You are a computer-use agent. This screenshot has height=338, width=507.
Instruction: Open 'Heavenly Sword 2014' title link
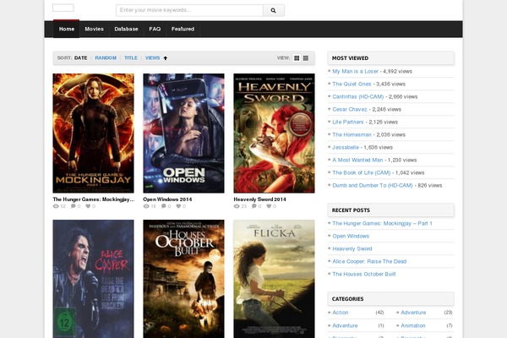tap(260, 199)
